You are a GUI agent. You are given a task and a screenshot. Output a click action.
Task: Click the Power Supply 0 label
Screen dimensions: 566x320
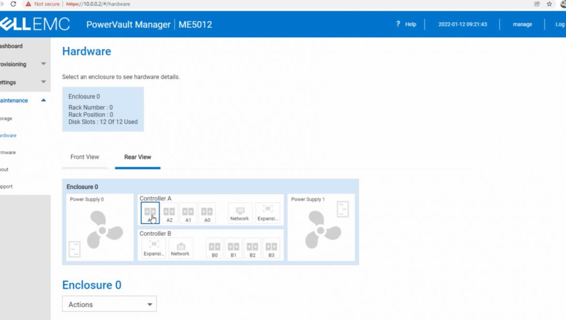coord(87,199)
